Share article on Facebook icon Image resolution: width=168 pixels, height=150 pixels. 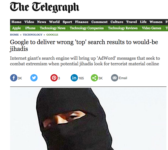click(x=14, y=78)
